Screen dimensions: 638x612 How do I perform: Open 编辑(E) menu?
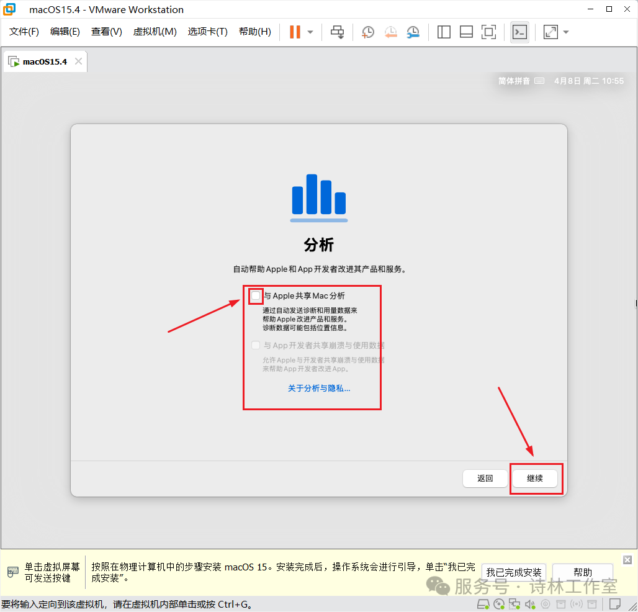[x=65, y=31]
